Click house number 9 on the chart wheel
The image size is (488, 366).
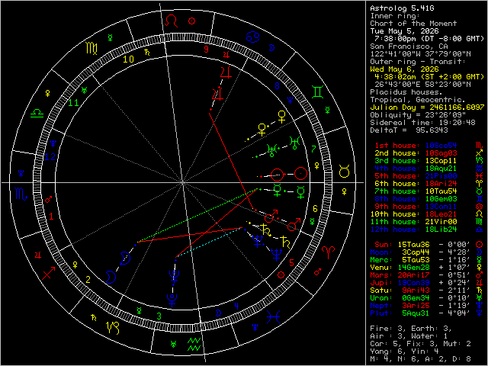206,50
